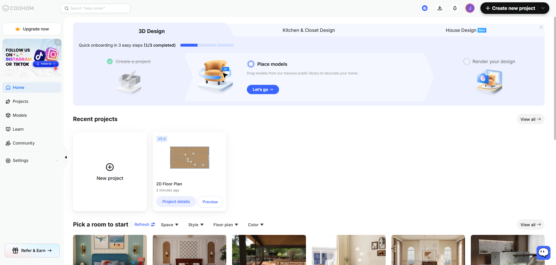556x265 pixels.
Task: Open the Color filter dropdown
Action: click(256, 225)
